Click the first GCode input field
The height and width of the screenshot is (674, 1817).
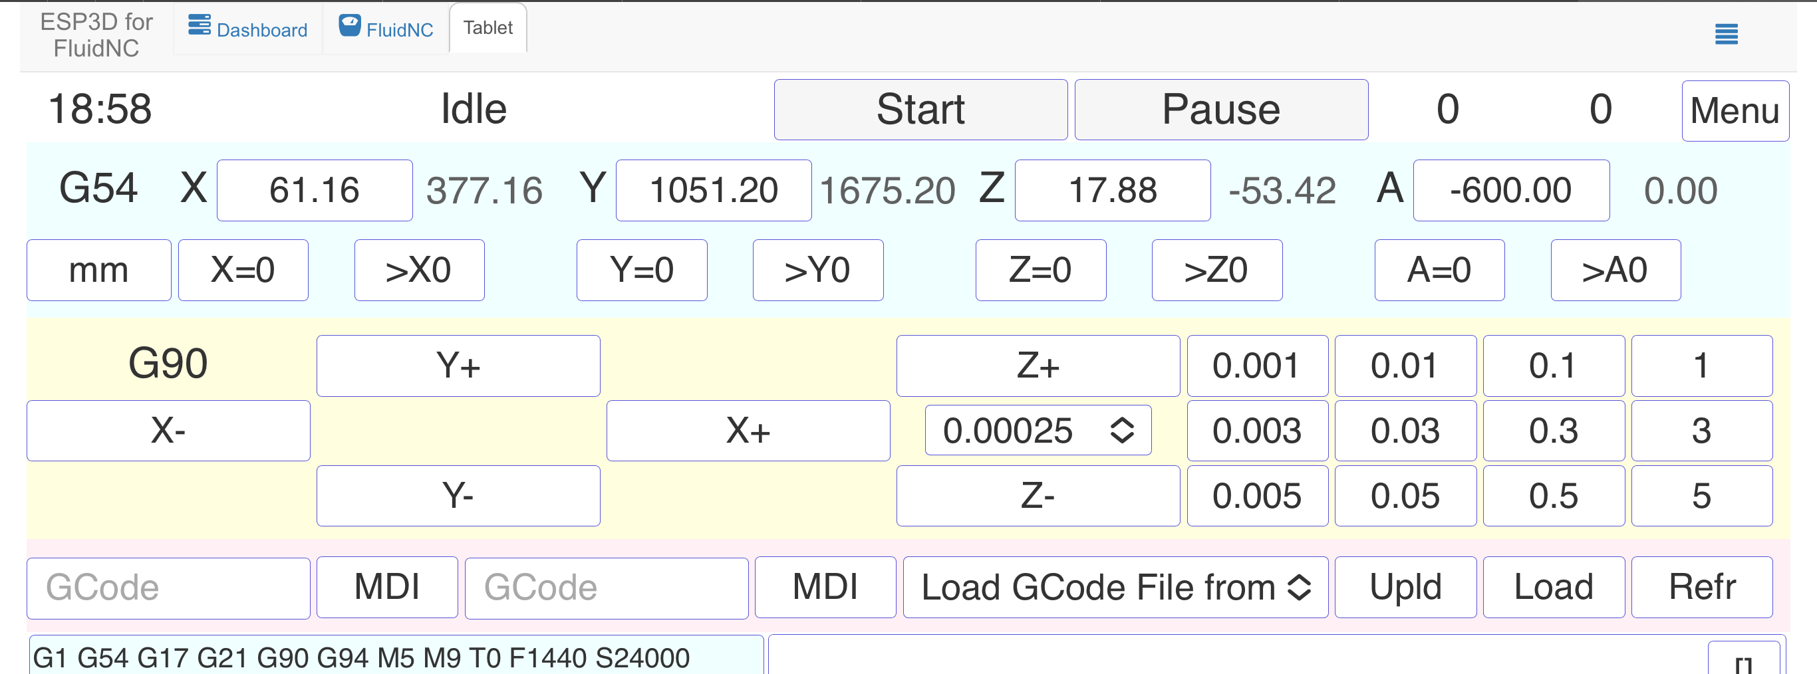[x=168, y=588]
